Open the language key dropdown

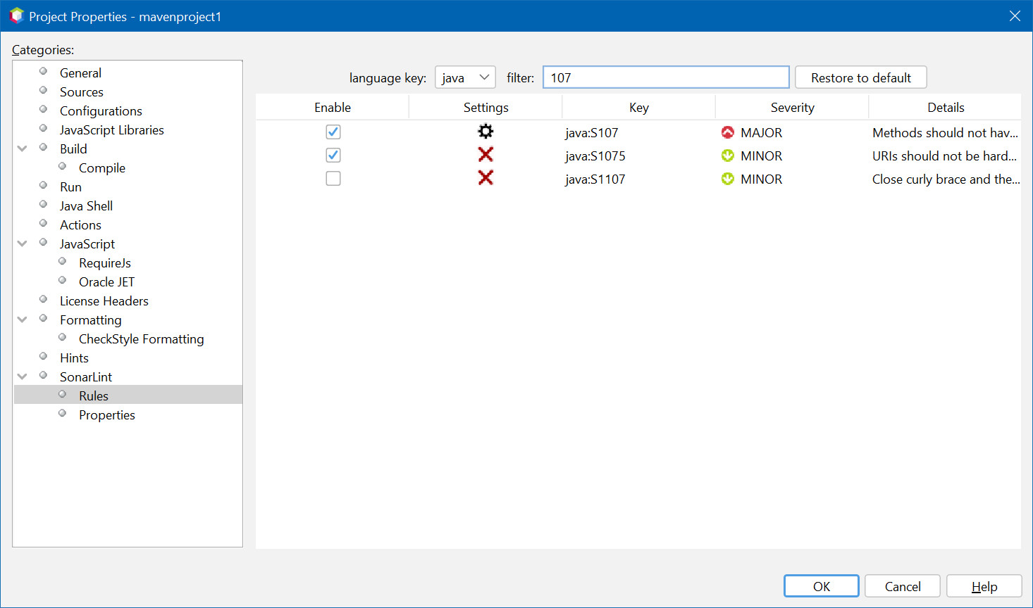[x=465, y=77]
